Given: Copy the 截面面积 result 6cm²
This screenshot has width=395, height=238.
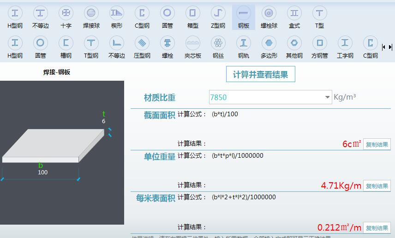Looking at the screenshot, I should [377, 144].
